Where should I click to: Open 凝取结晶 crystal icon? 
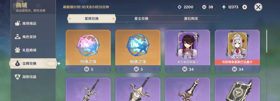pyautogui.click(x=17, y=77)
